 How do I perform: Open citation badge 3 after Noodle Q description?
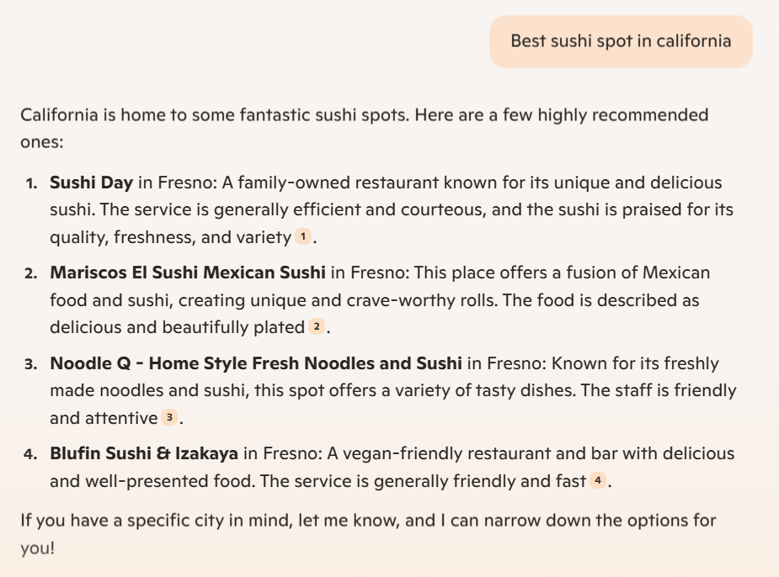point(169,417)
